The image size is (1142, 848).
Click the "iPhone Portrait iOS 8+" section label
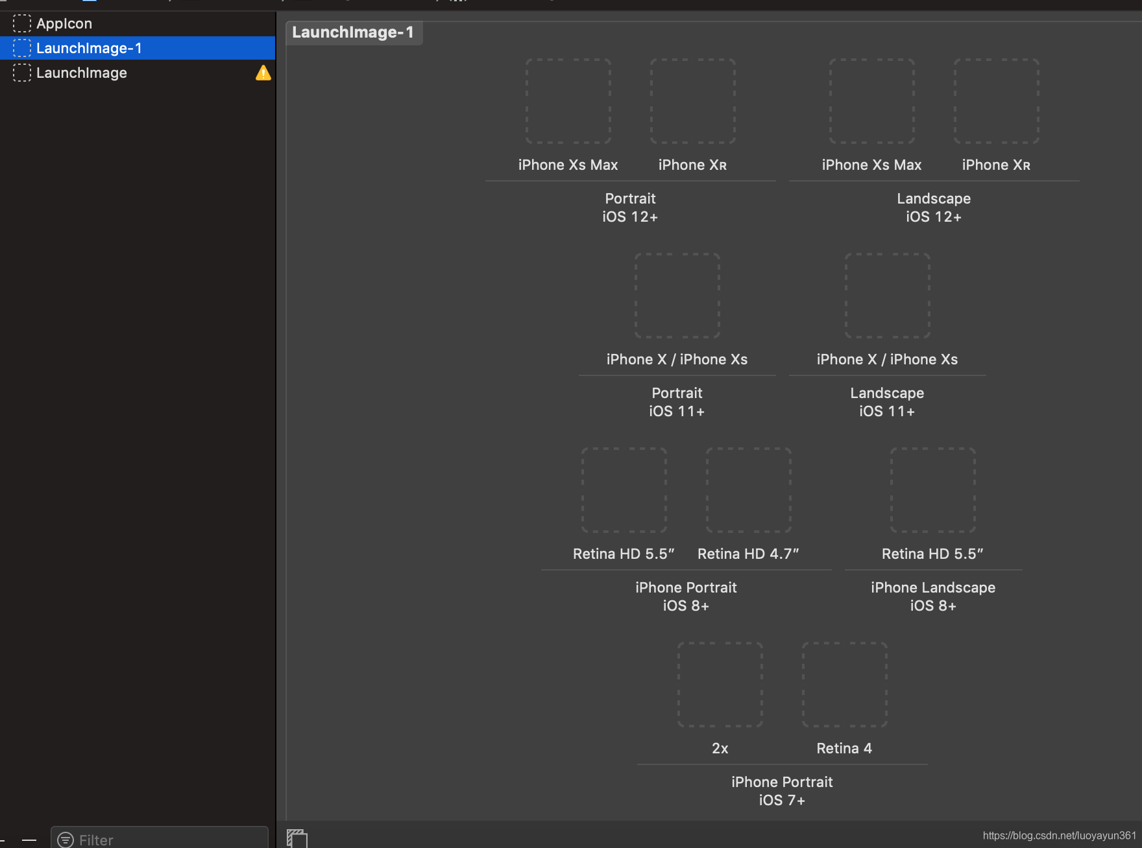[686, 596]
